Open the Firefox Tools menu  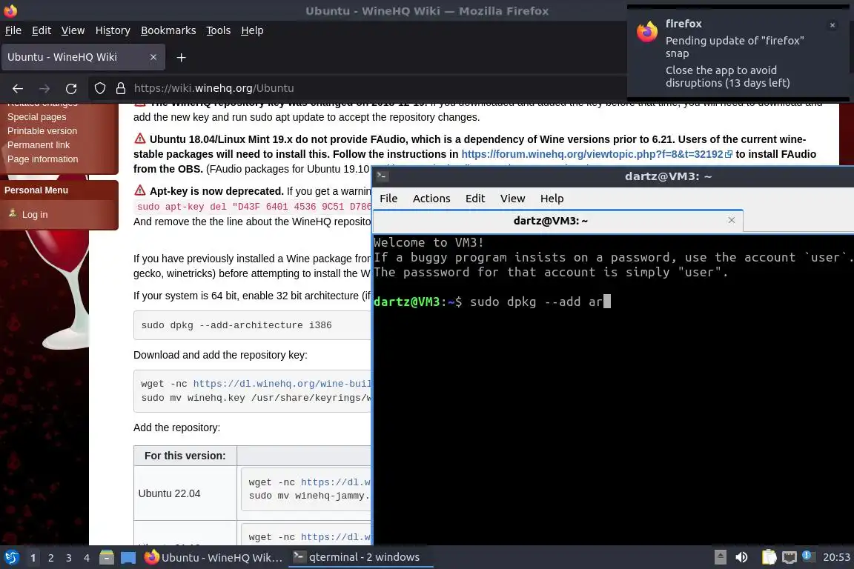pyautogui.click(x=219, y=30)
